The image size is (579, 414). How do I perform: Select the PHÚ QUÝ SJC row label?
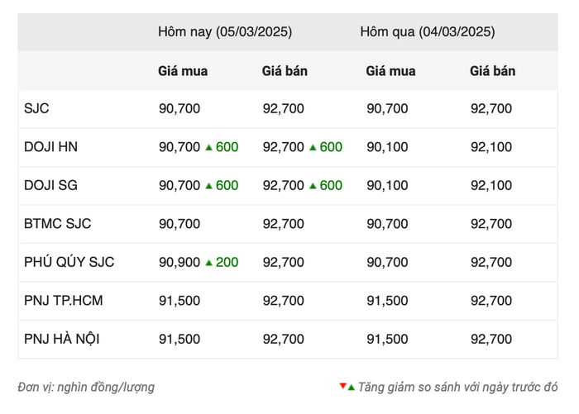(x=69, y=262)
